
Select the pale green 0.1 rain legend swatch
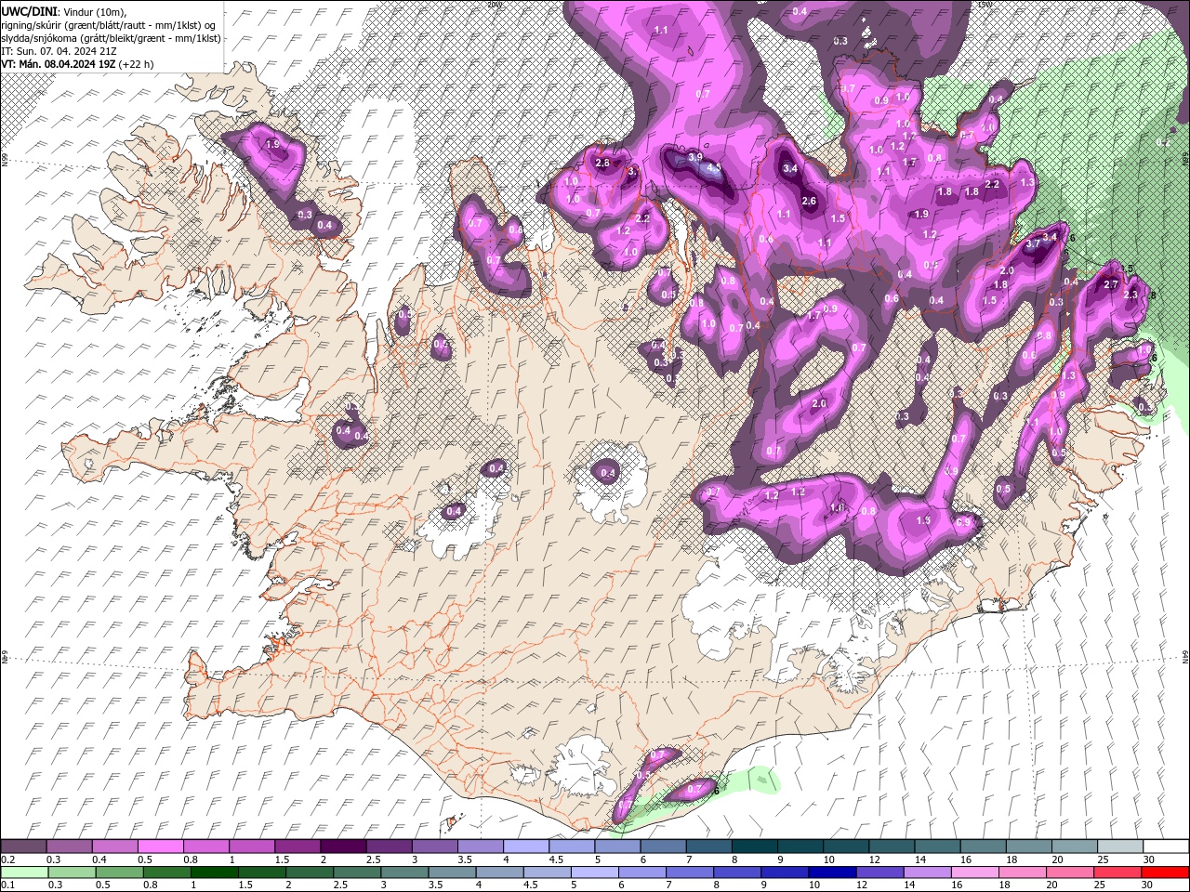click(23, 872)
